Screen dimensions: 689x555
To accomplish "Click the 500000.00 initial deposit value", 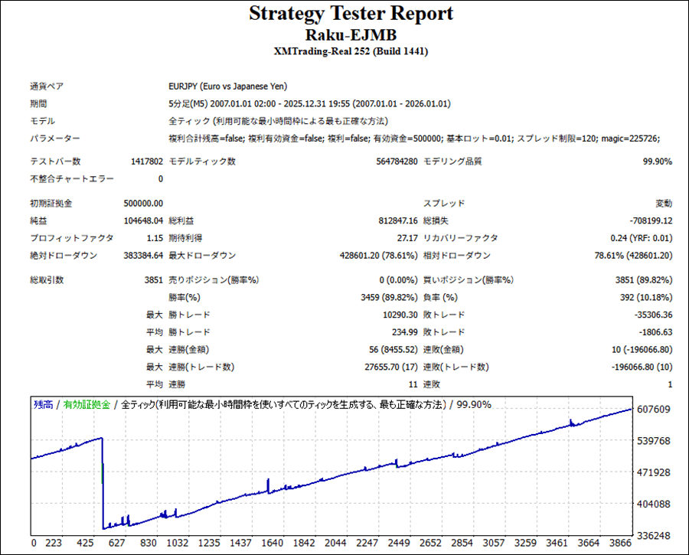I will pyautogui.click(x=143, y=204).
